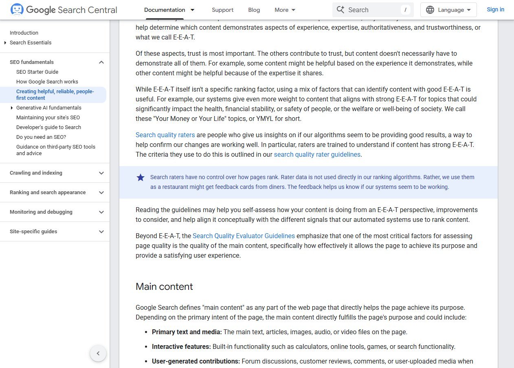Go to Introduction in the sidebar
514x368 pixels.
(x=24, y=33)
